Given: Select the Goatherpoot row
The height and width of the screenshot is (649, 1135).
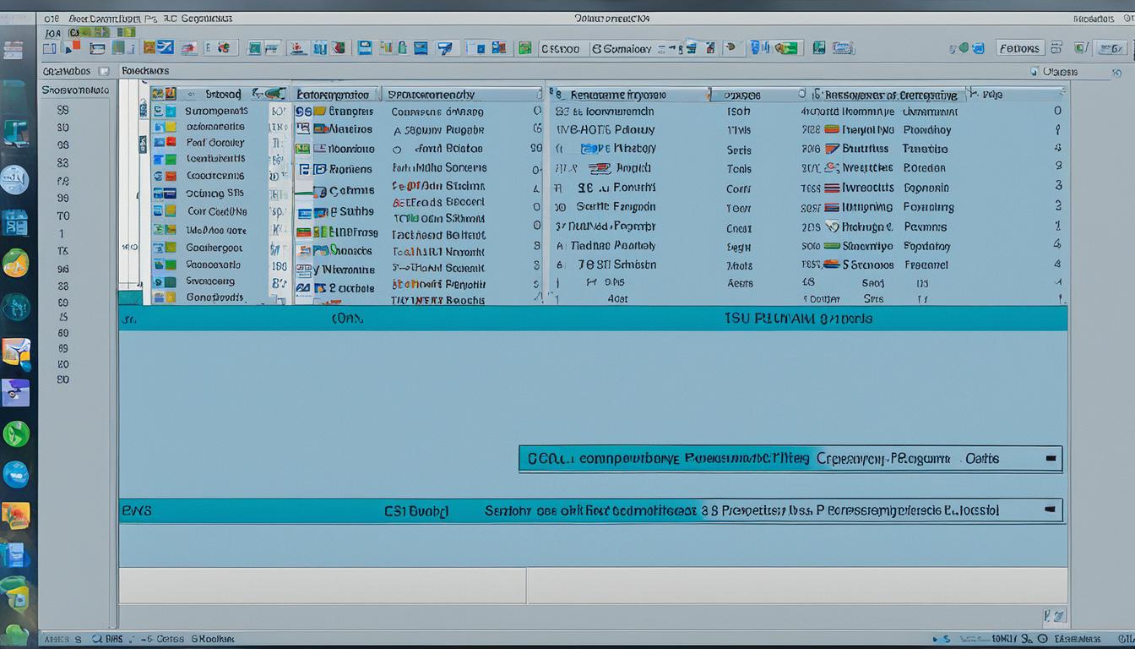Looking at the screenshot, I should pyautogui.click(x=215, y=248).
